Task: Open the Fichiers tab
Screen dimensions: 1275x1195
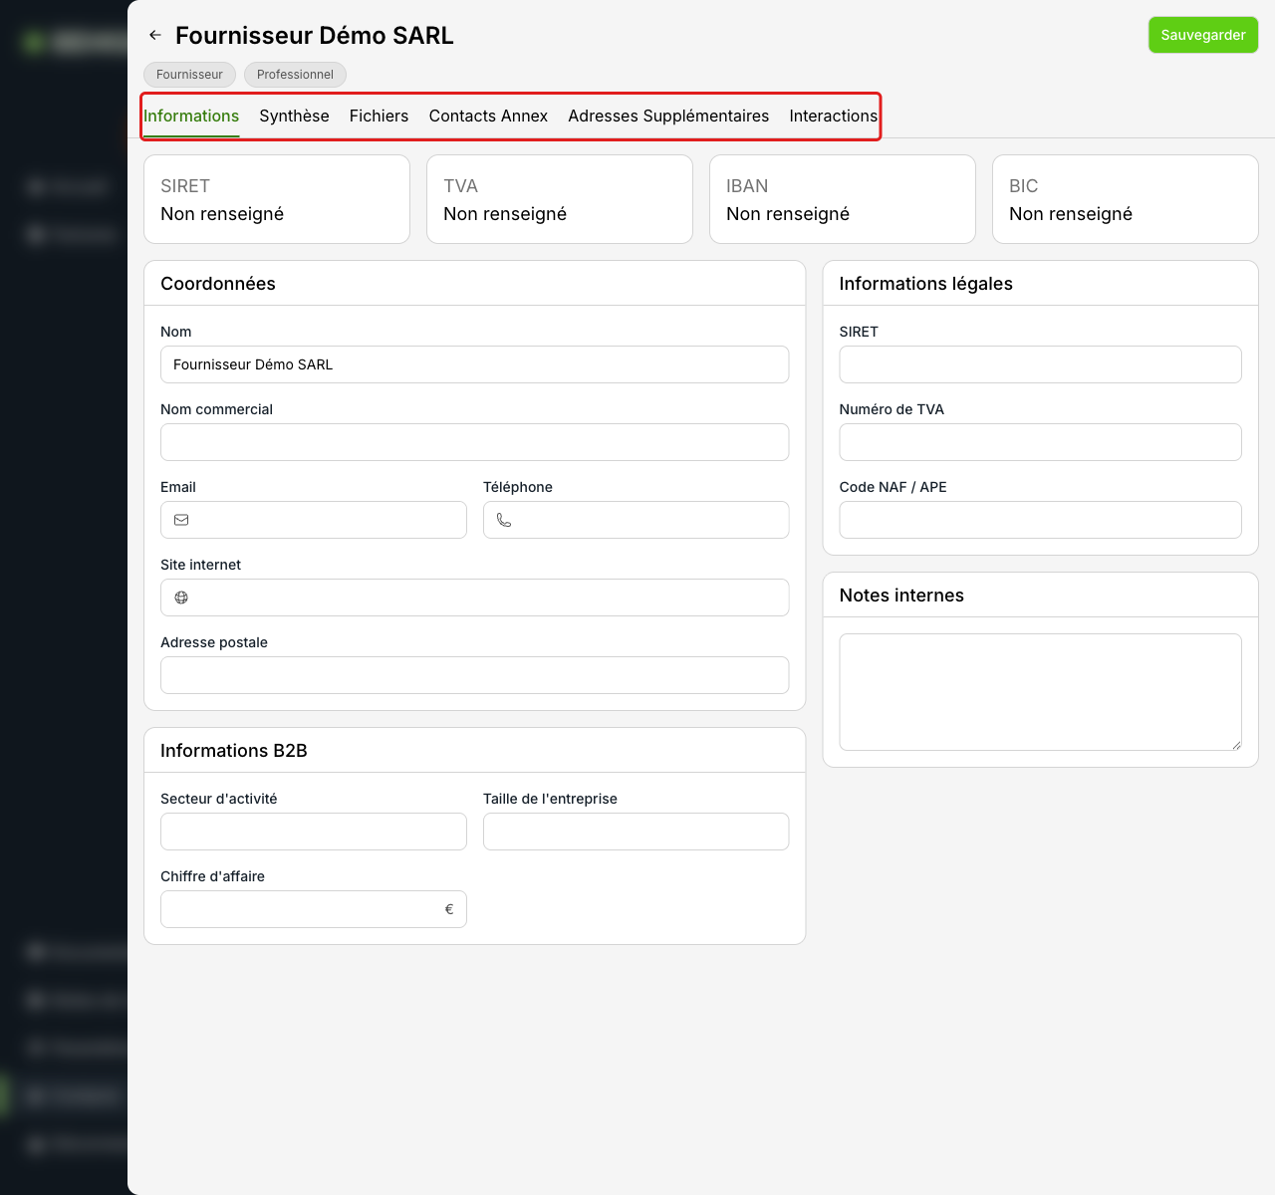Action: pyautogui.click(x=379, y=117)
